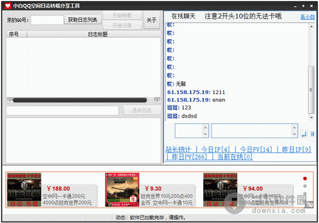Image resolution: width=319 pixels, height=223 pixels.
Task: Click the send message arrow icon
Action: coord(304,134)
